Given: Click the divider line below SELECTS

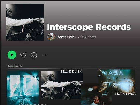Looking at the screenshot, I should (72, 68).
